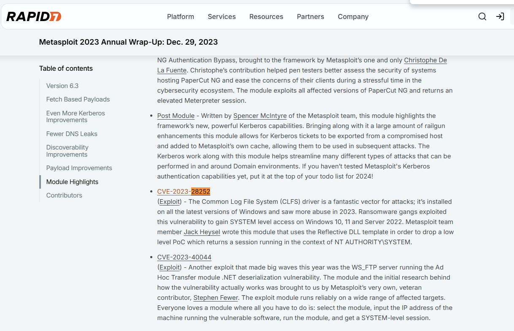Go to Even More Kerberos Improvements
This screenshot has height=331, width=514.
[76, 117]
